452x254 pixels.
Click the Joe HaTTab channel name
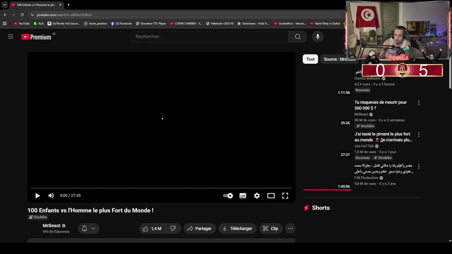point(364,146)
